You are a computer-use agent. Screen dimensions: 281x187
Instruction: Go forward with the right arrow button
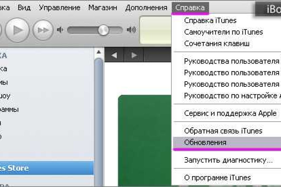tap(134, 55)
